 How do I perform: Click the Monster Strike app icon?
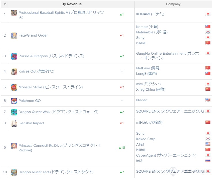[x=14, y=87]
